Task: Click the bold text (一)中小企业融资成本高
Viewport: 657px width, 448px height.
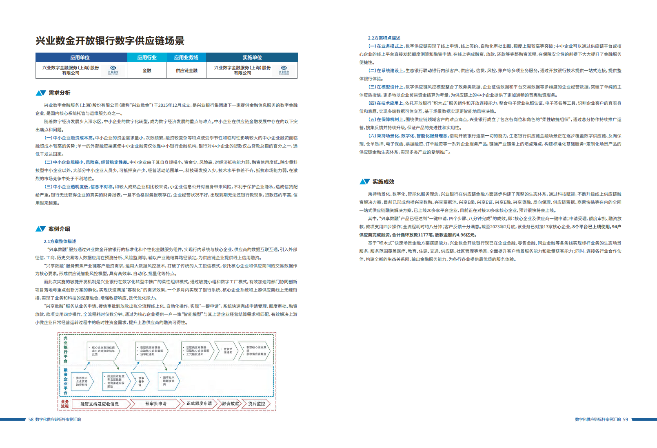Action: point(69,138)
